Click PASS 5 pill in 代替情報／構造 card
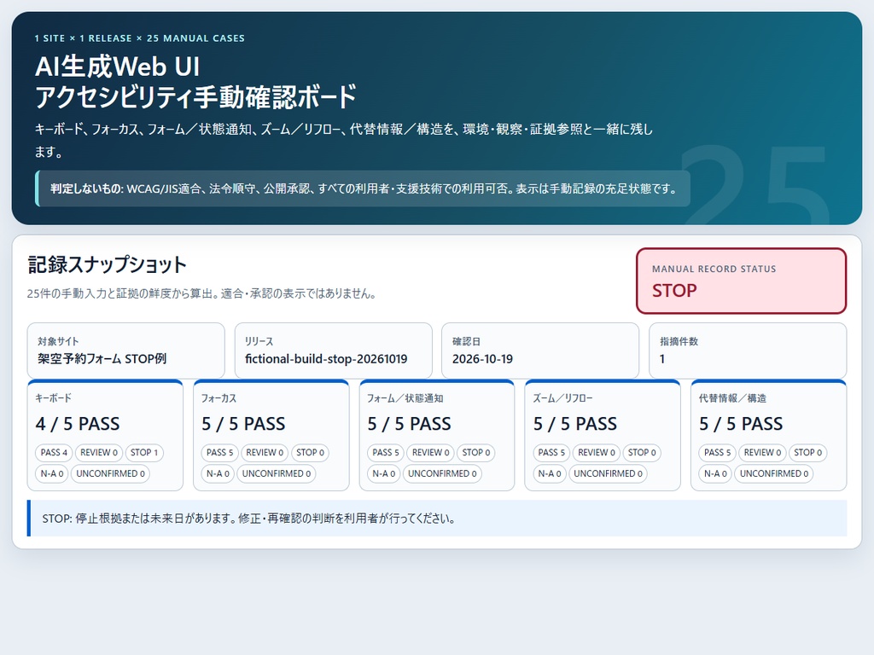Viewport: 874px width, 655px height. click(x=717, y=453)
